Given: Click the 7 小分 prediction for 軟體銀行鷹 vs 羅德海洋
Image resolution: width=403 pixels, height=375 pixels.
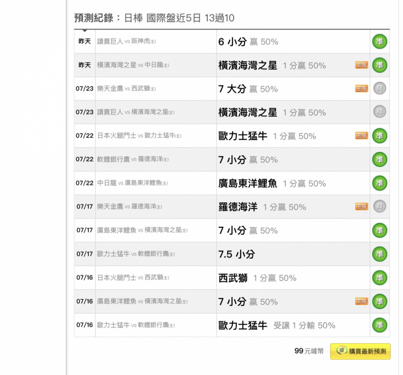Looking at the screenshot, I should tap(248, 160).
